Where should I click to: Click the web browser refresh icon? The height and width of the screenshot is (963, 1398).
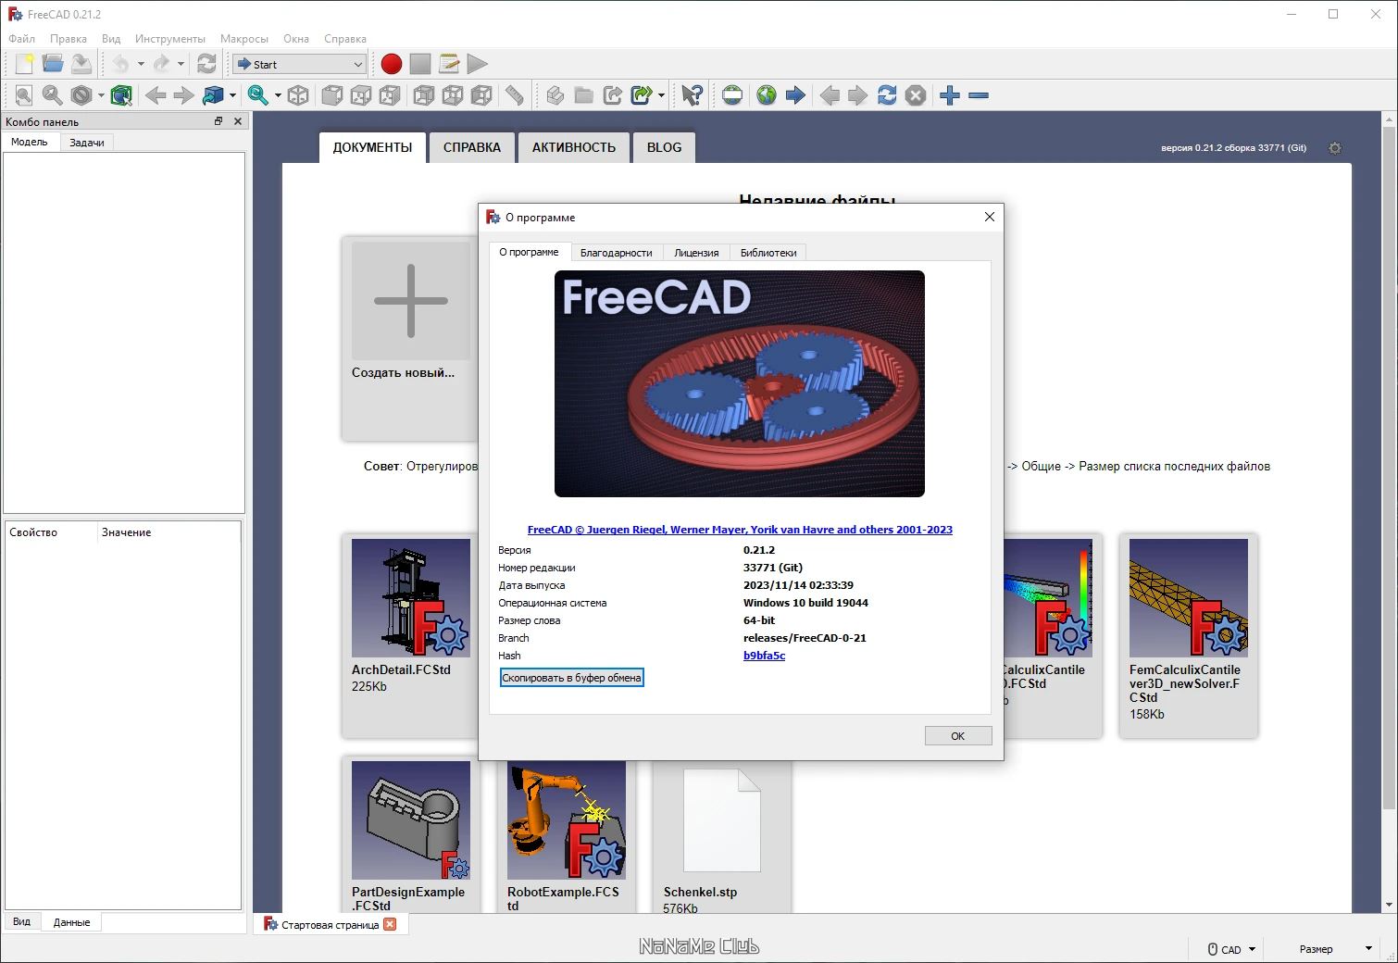pos(887,95)
